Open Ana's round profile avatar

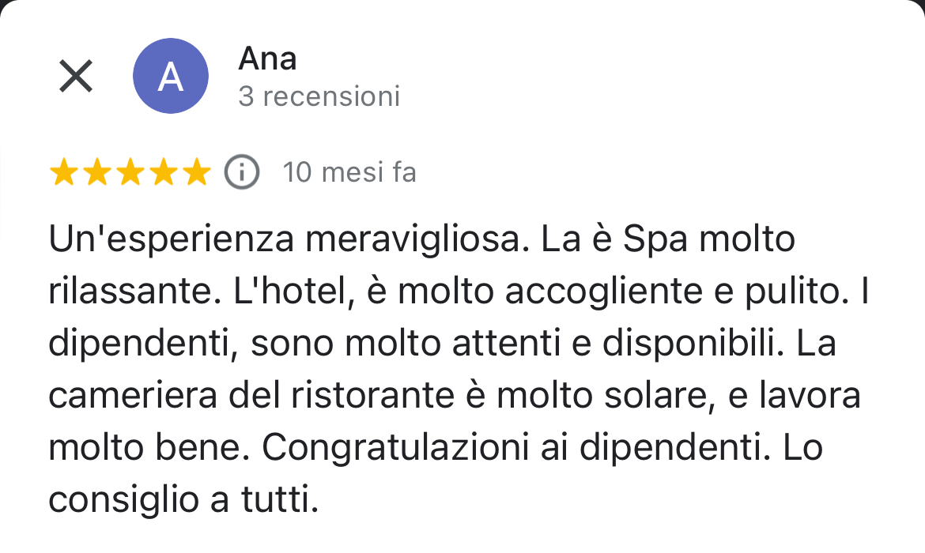(171, 76)
